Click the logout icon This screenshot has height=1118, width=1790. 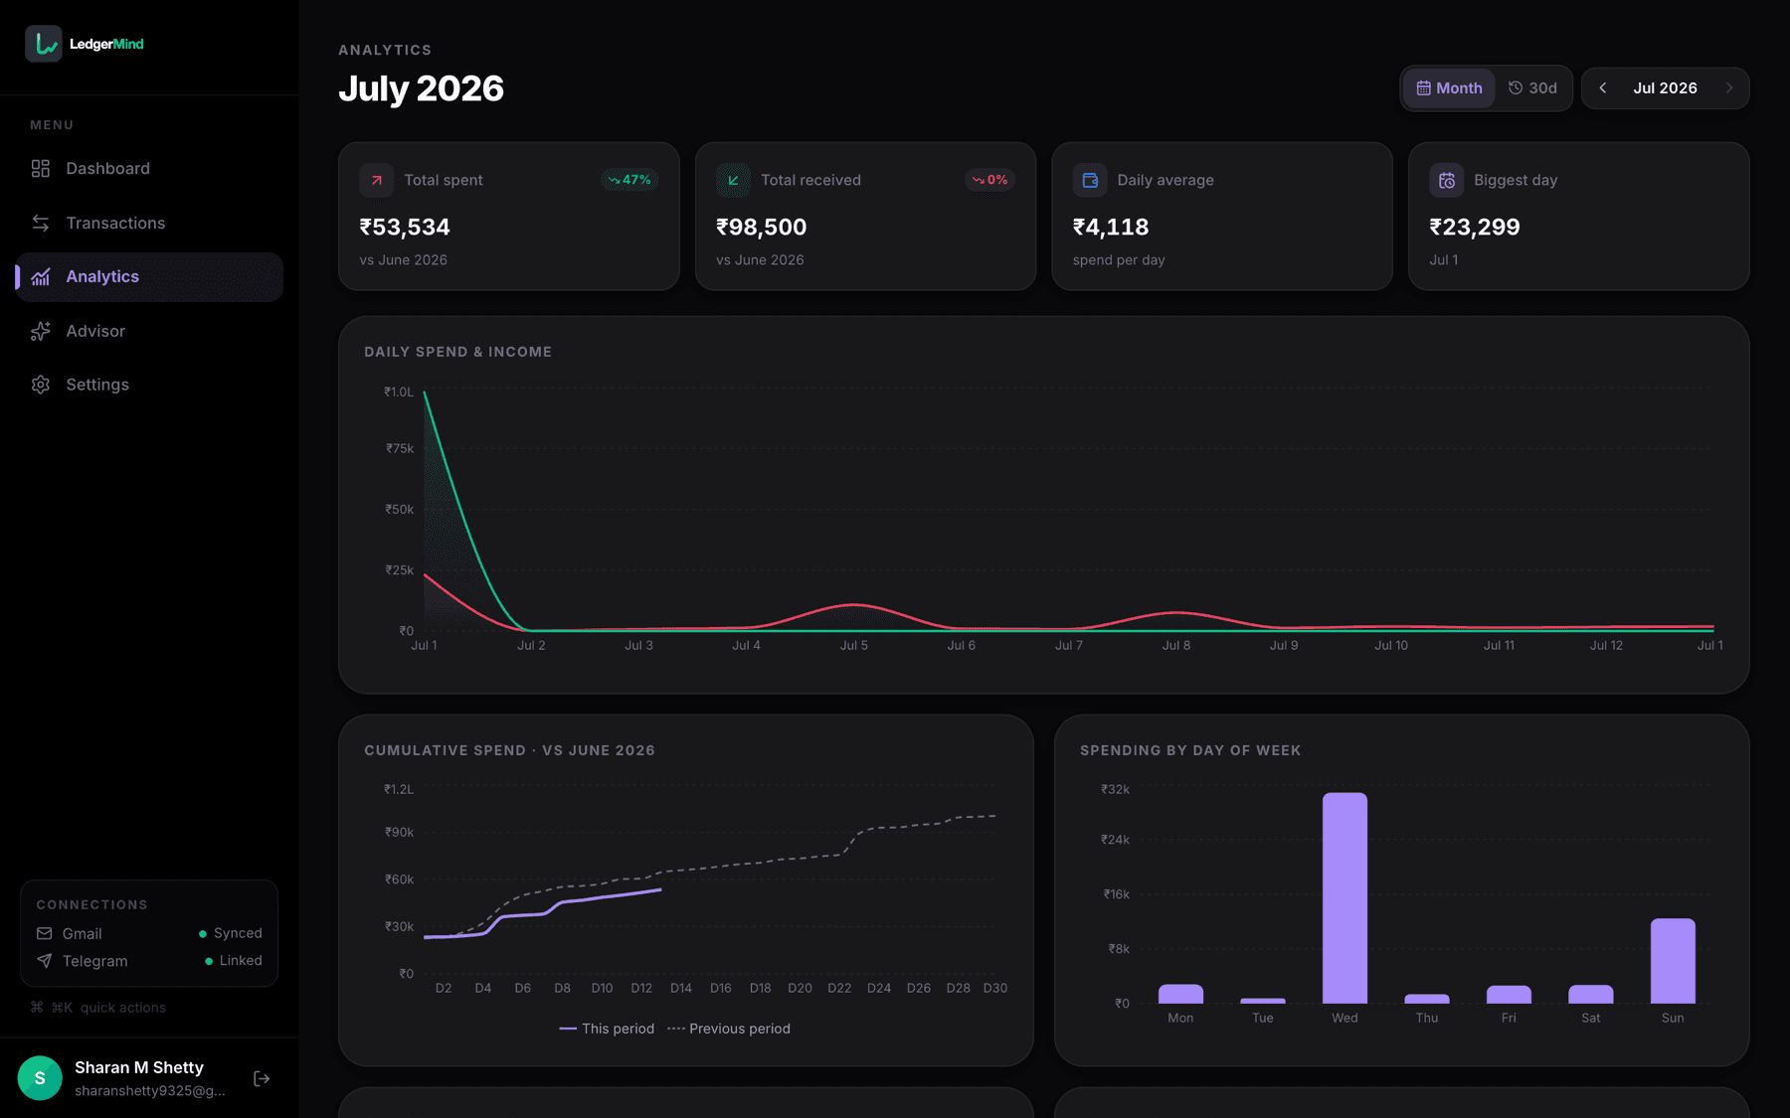[262, 1079]
